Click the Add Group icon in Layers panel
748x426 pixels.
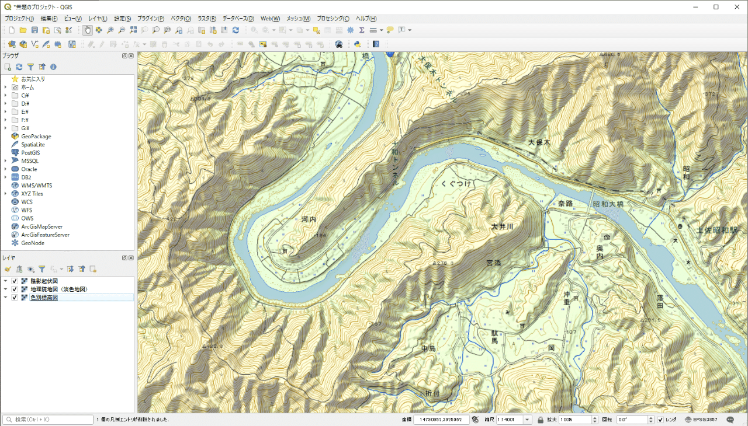pos(19,269)
